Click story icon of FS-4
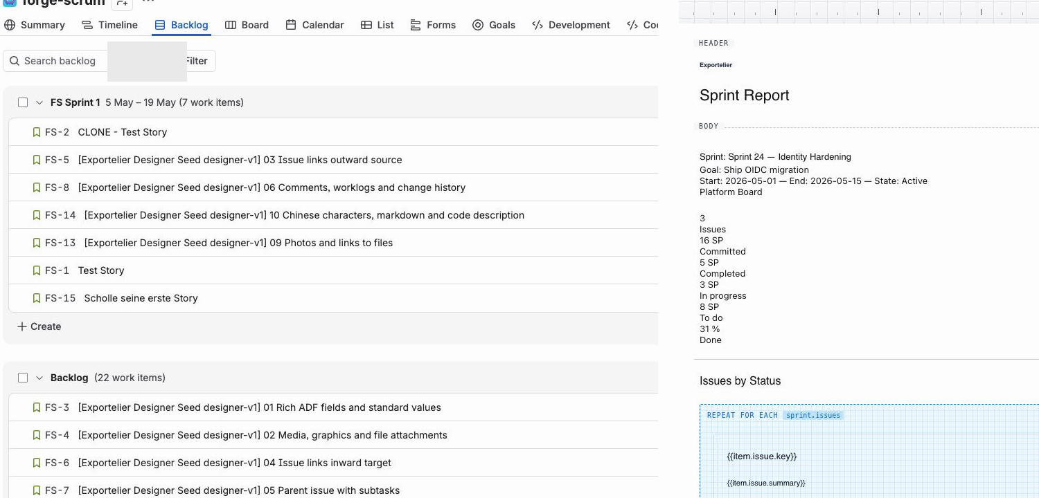This screenshot has height=498, width=1039. 37,435
